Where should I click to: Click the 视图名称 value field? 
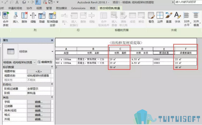[39, 76]
